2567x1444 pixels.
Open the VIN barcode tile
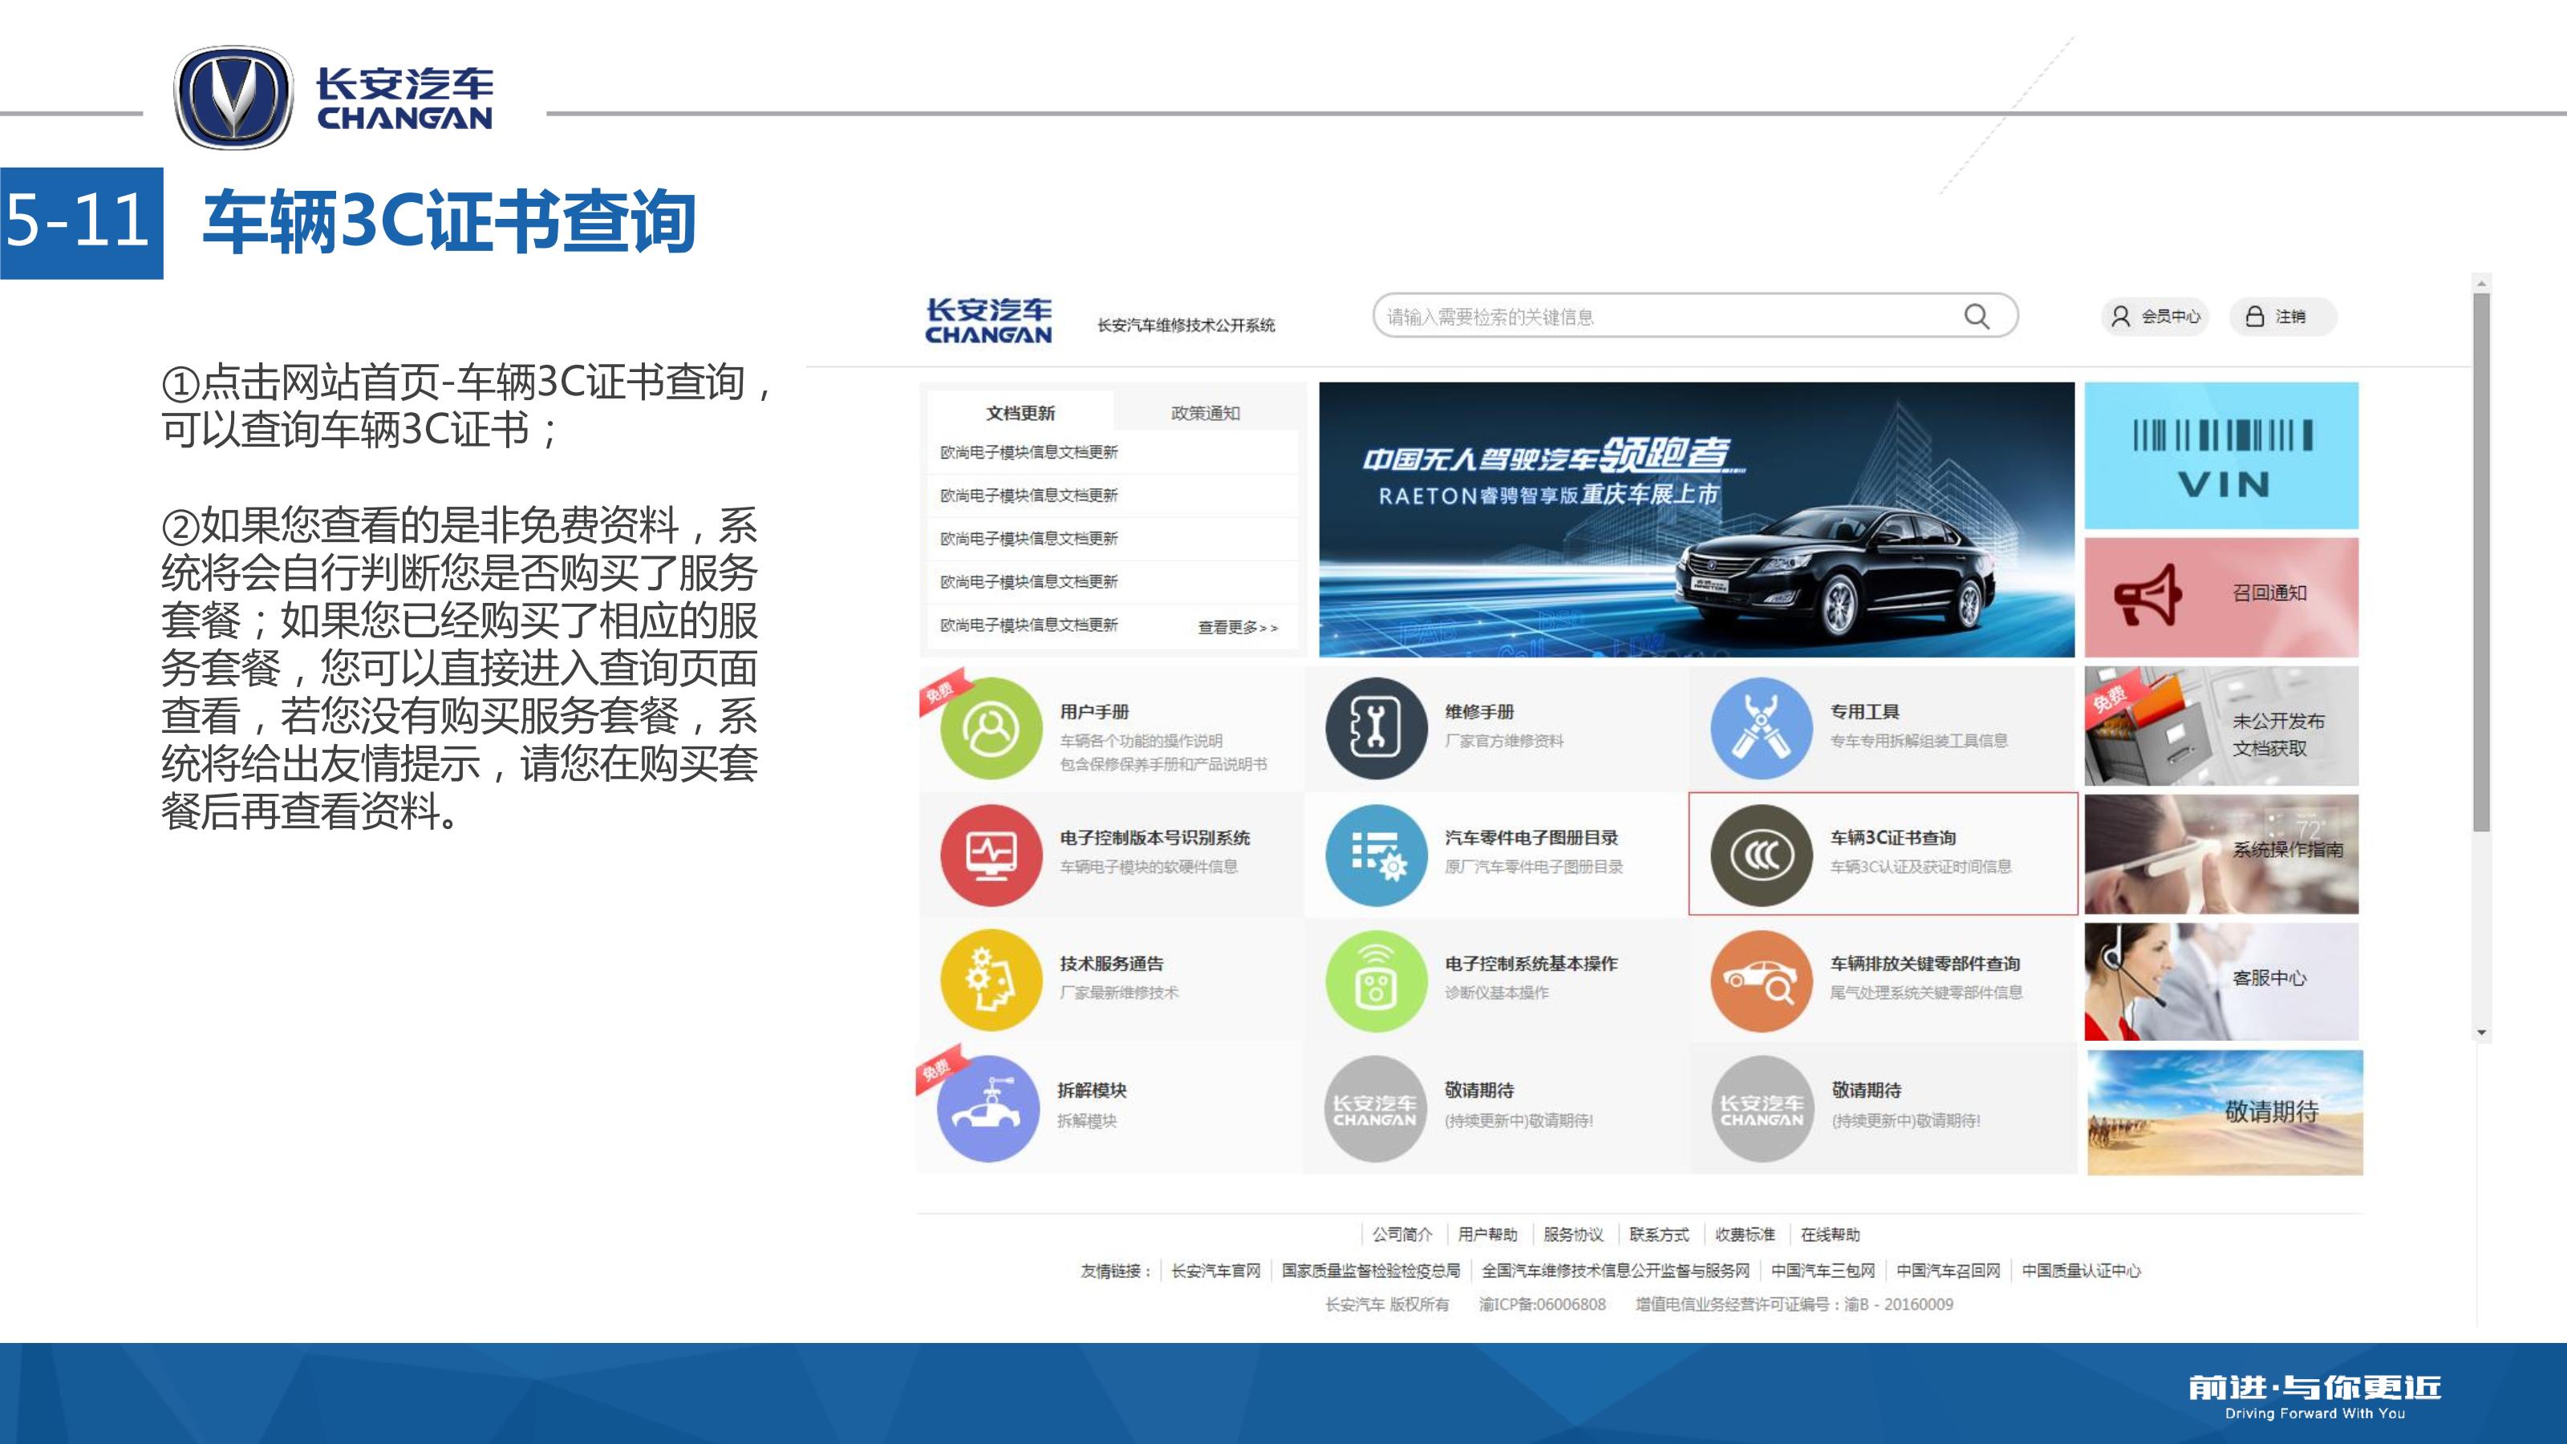pyautogui.click(x=2221, y=455)
